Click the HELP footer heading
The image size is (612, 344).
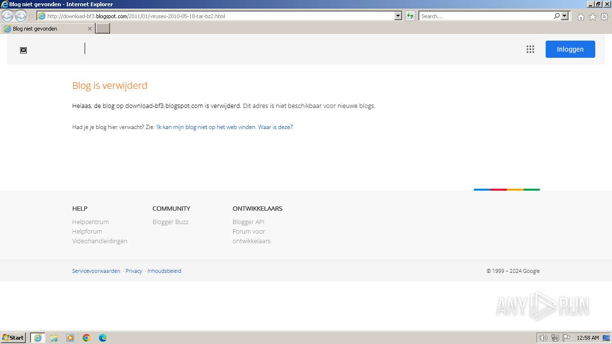tap(80, 208)
